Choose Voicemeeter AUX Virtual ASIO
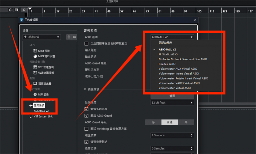This screenshot has width=256, height=154. pyautogui.click(x=178, y=69)
